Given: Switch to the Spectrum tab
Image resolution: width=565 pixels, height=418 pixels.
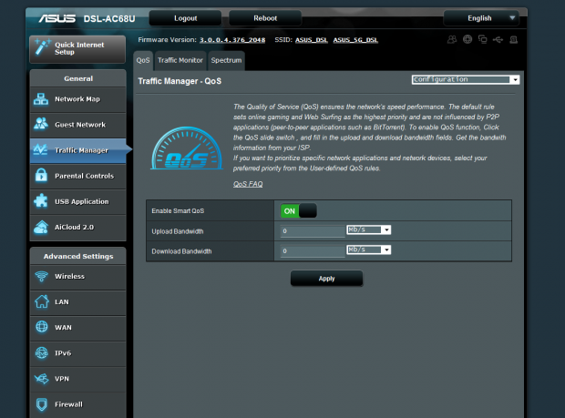Looking at the screenshot, I should point(226,60).
